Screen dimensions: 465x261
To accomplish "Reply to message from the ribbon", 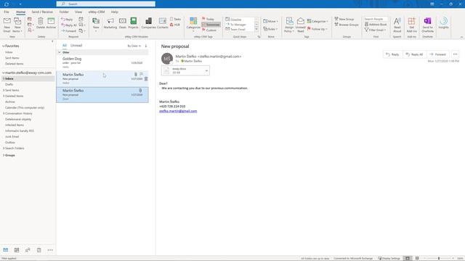I will 67,20.
